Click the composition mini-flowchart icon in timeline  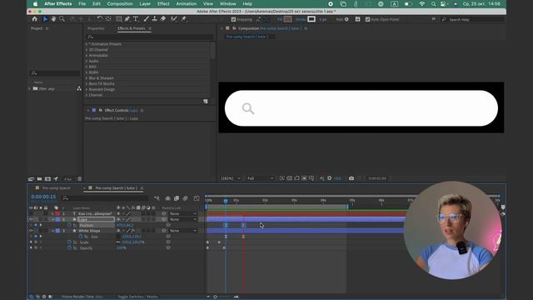click(157, 198)
